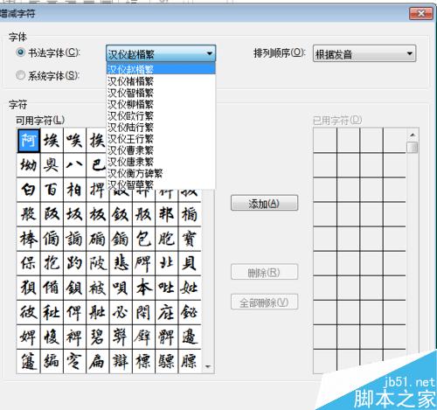Select the character 本 in the grid

[x=143, y=288]
